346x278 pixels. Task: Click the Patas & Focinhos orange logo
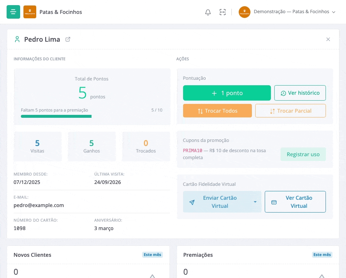coord(30,12)
